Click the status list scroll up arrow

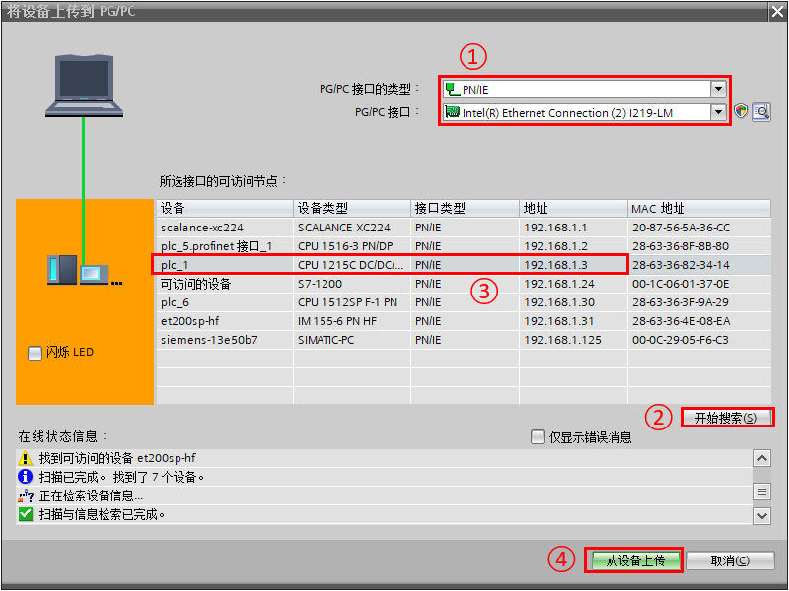[x=762, y=458]
